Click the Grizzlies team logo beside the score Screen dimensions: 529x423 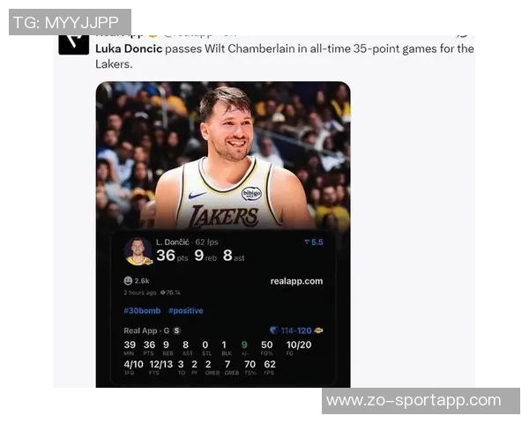click(274, 330)
